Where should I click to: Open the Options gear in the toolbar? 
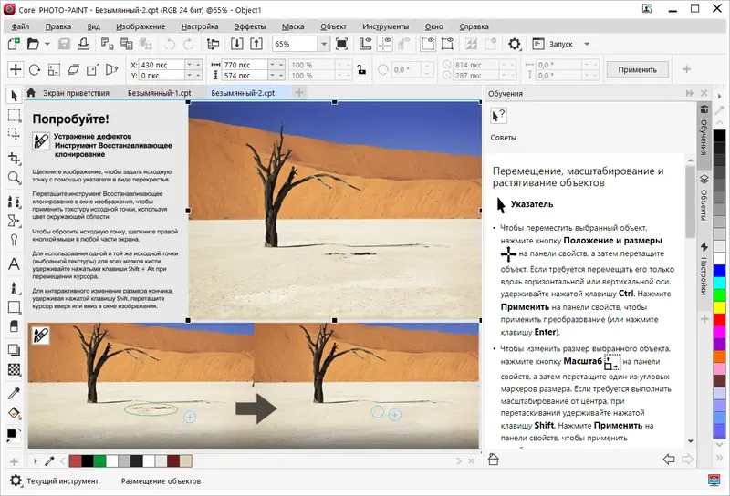[x=515, y=44]
